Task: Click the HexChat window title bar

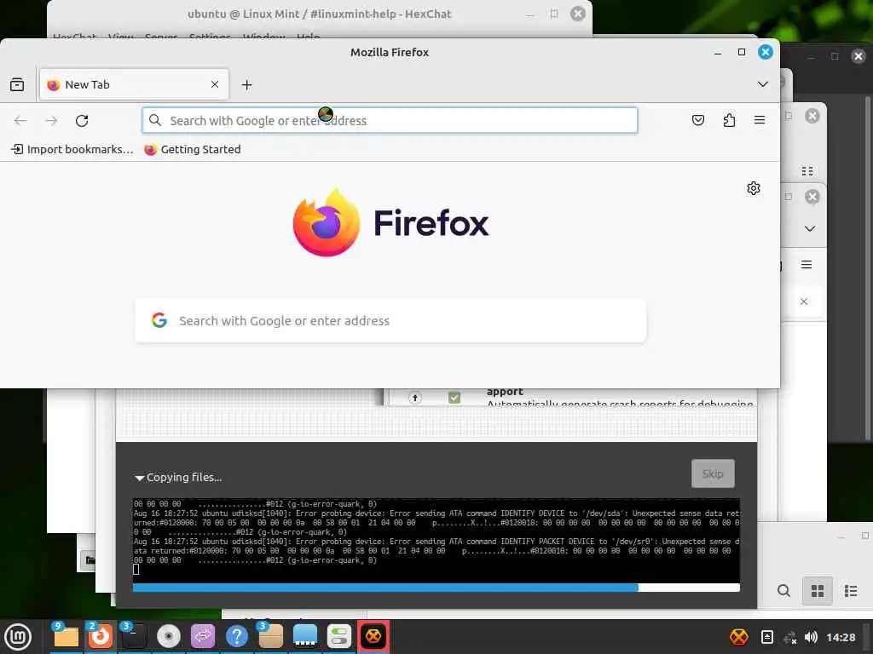Action: (319, 14)
